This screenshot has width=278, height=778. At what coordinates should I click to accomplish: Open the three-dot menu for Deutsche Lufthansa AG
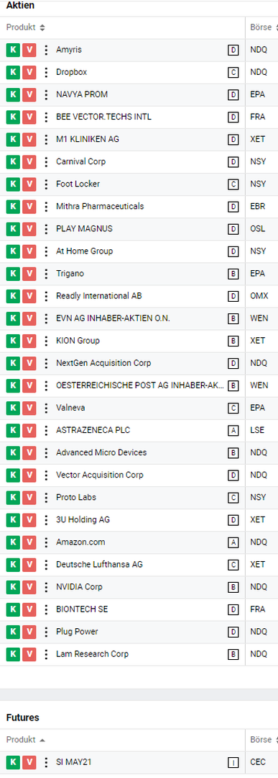pos(46,565)
